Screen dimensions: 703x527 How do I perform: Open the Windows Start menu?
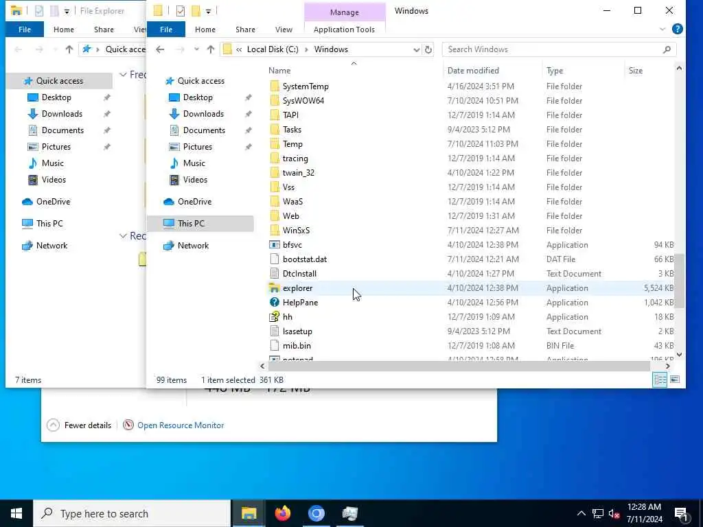click(16, 513)
